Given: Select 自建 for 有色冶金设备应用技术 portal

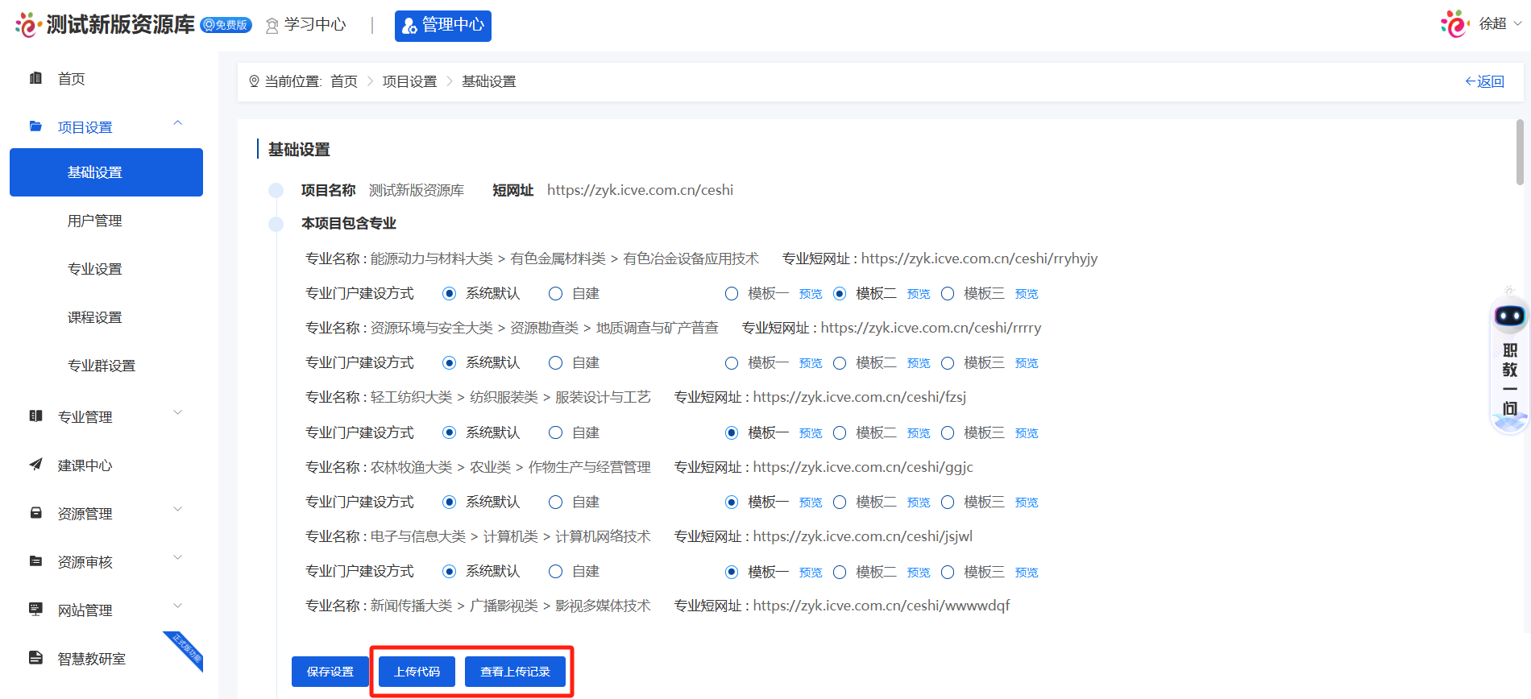Looking at the screenshot, I should (555, 294).
